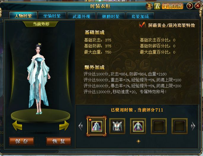This screenshot has width=203, height=156.
Task: Switch to 坐骑时装 tab
Action: [52, 16]
